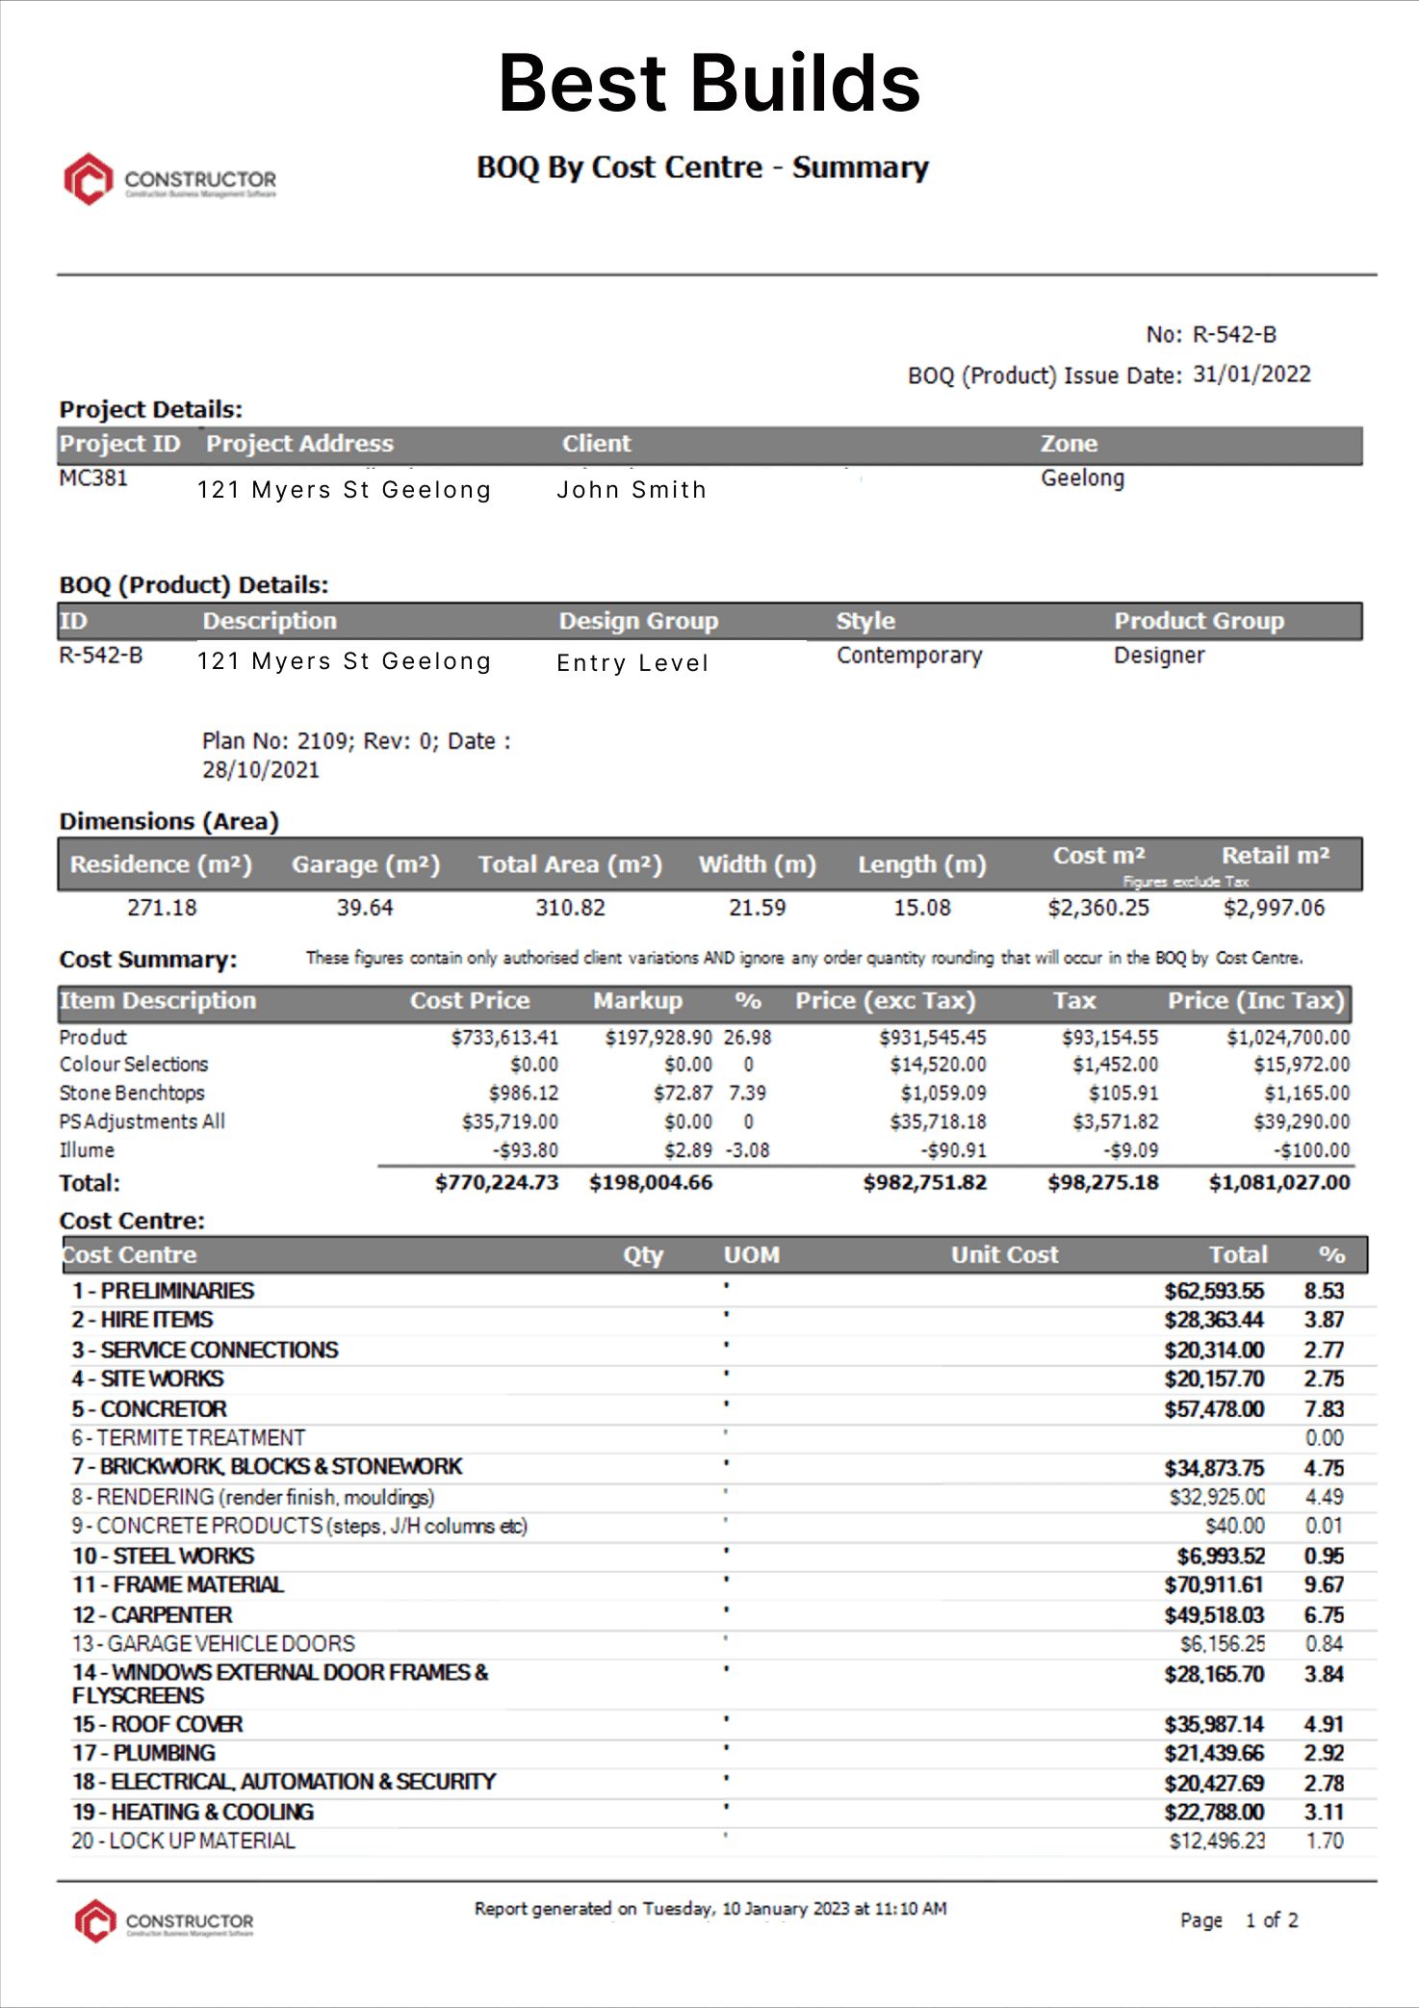Screen dimensions: 1419x2008
Task: Select the 'Best Builds' title
Action: [x=709, y=83]
